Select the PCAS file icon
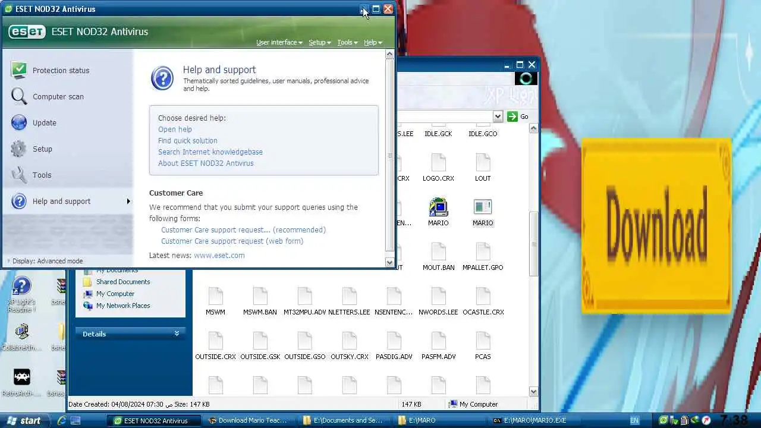 click(483, 341)
